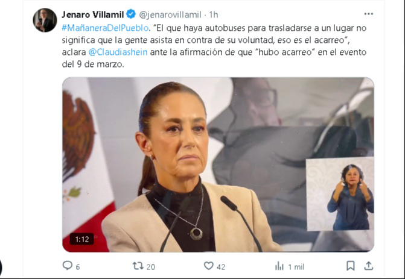Click the 1 mil views count
This screenshot has height=279, width=405.
tap(296, 267)
